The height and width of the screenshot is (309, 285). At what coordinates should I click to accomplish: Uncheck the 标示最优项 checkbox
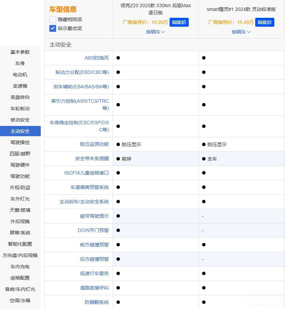pyautogui.click(x=53, y=28)
